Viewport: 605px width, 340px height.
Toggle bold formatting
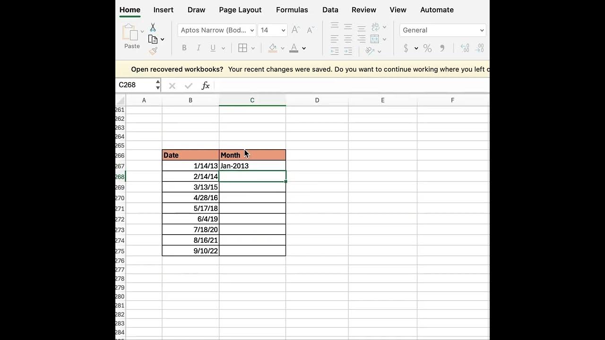click(184, 48)
